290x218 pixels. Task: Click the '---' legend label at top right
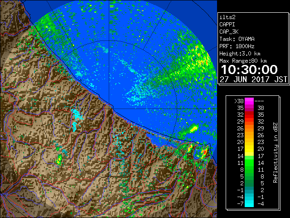259,101
